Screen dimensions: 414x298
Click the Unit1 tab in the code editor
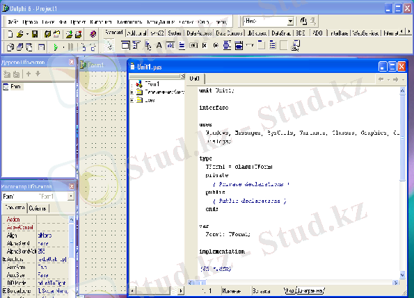pyautogui.click(x=195, y=78)
